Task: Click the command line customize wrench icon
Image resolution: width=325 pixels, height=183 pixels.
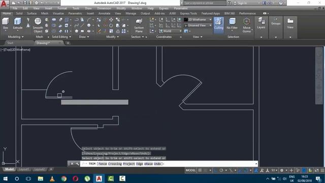Action: 77,164
